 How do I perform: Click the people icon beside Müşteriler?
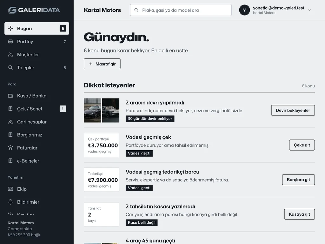coord(10,55)
